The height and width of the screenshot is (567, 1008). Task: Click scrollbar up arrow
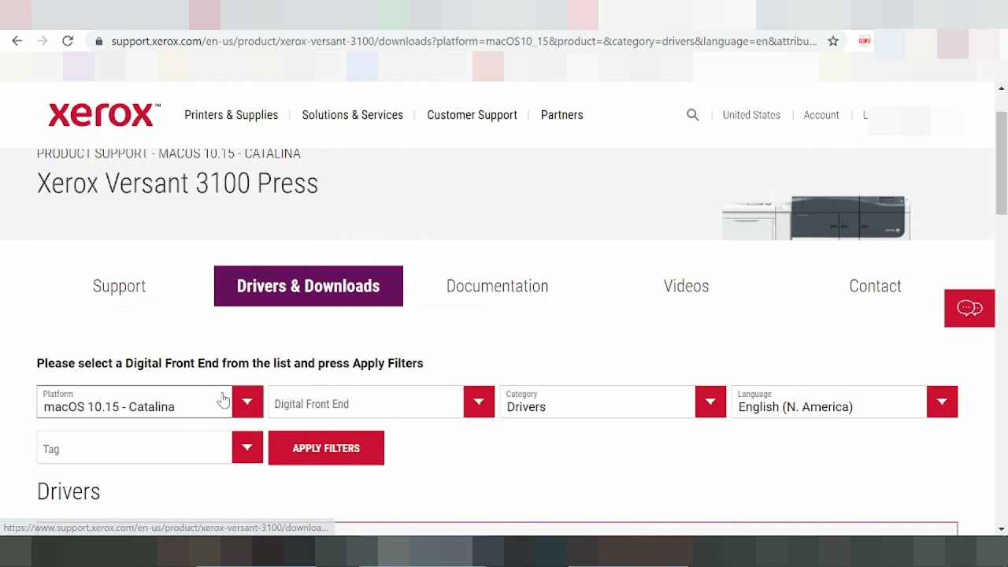[x=1002, y=88]
